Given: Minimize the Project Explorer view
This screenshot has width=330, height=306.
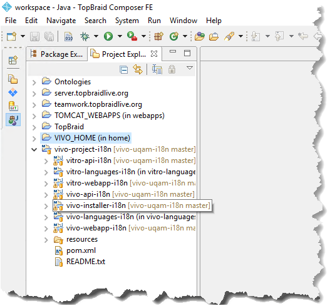Looking at the screenshot, I should click(x=173, y=51).
